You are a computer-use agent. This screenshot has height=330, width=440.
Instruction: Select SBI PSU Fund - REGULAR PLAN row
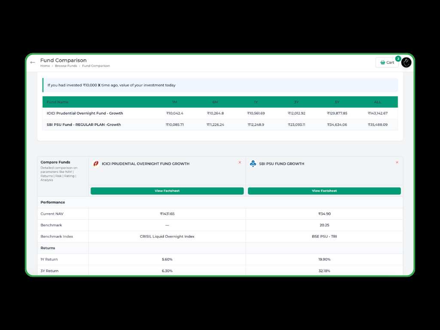(x=84, y=125)
